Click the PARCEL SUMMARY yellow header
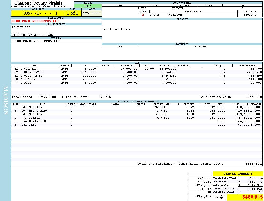Image resolution: width=264 pixels, height=201 pixels. 238,174
